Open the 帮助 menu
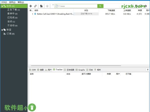The image size is (150, 112). 21,2
